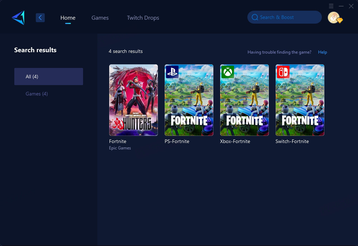
Task: Minimize the booster window
Action: click(x=341, y=6)
